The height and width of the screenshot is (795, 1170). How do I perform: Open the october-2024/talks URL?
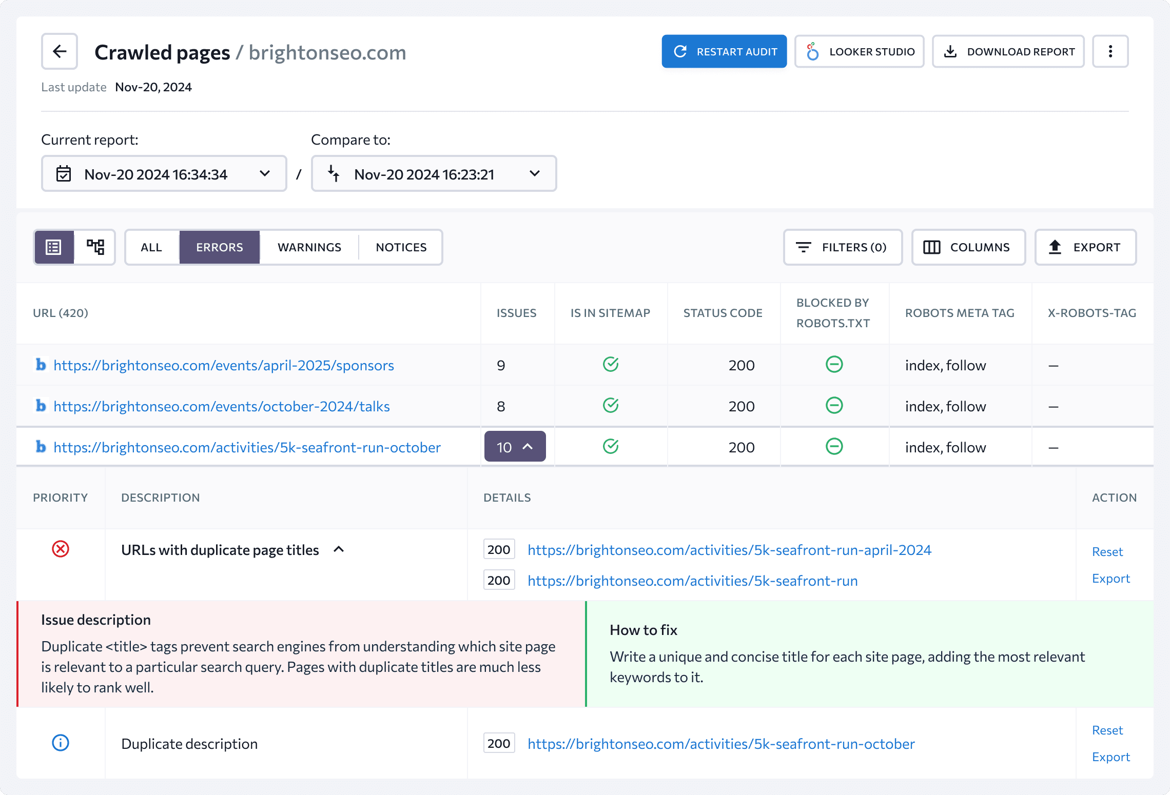point(222,406)
